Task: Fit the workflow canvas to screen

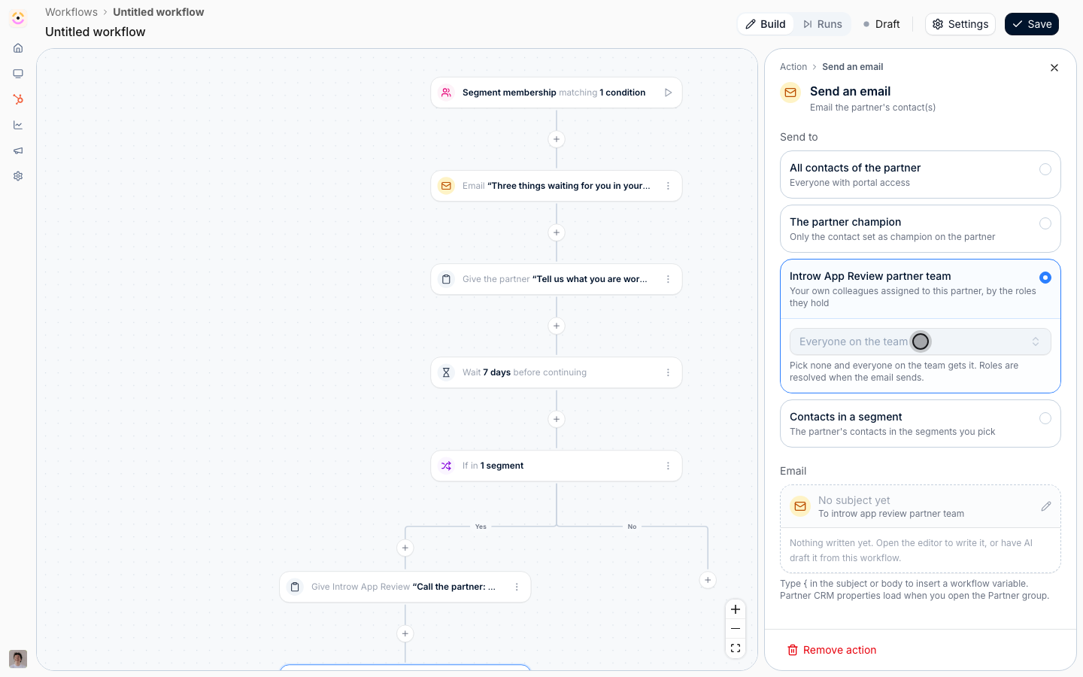Action: 736,648
